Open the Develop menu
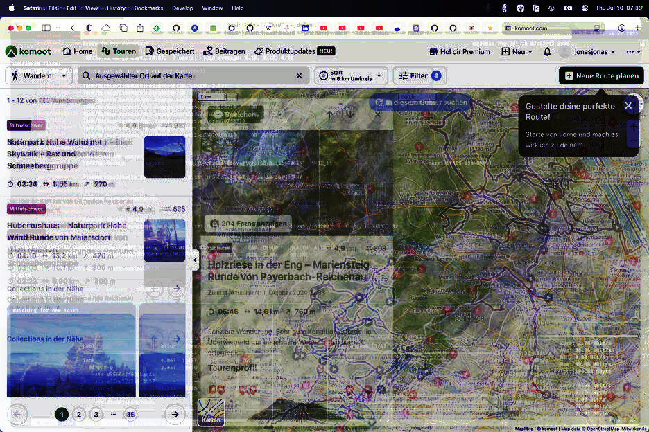 [182, 8]
